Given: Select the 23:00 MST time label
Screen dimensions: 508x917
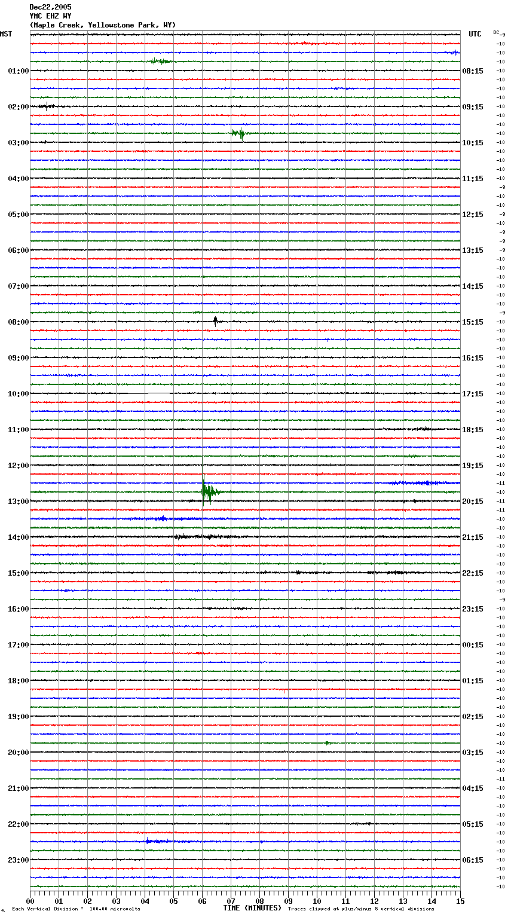Looking at the screenshot, I should point(19,860).
